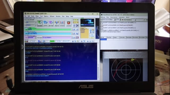Open Clear monitor menu in SoundModem

pyautogui.click(x=114, y=17)
